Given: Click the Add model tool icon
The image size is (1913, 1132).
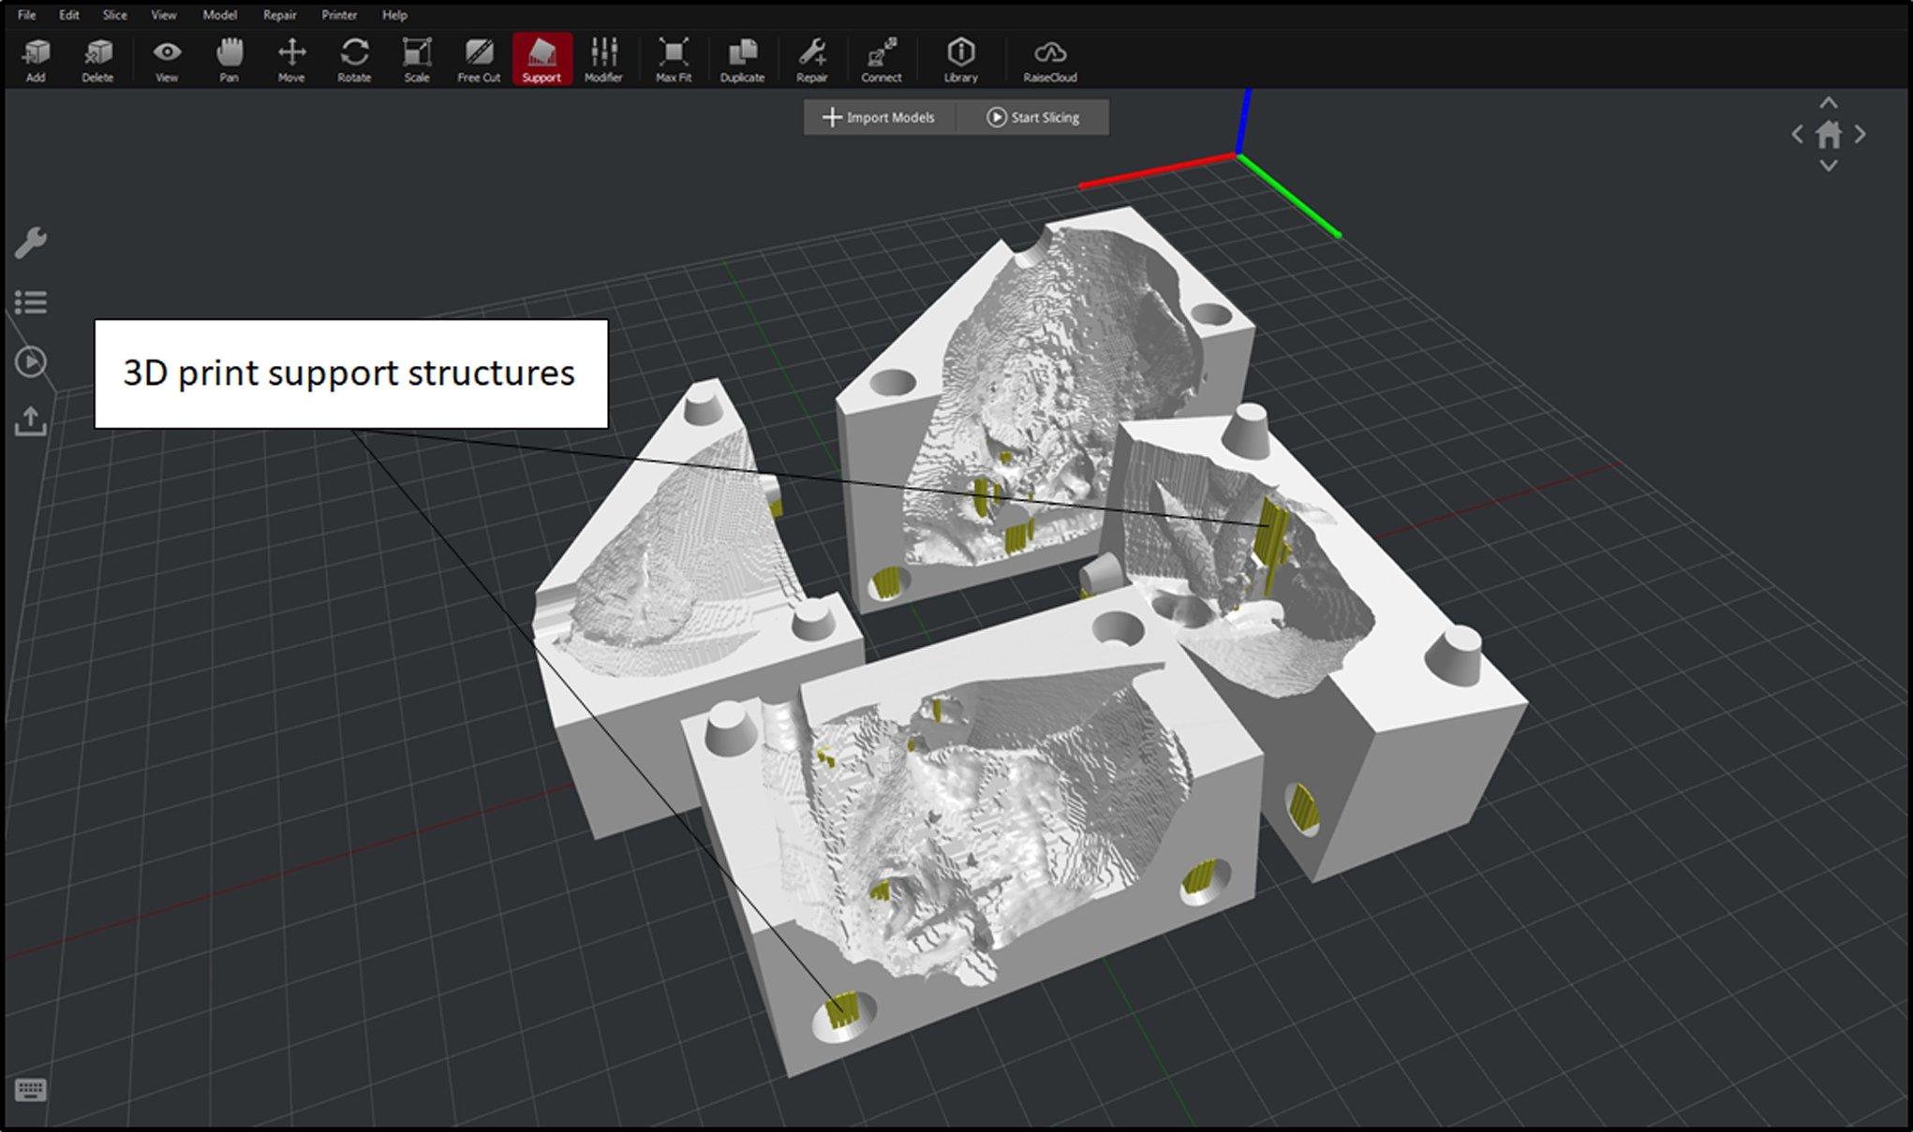Looking at the screenshot, I should [x=36, y=58].
